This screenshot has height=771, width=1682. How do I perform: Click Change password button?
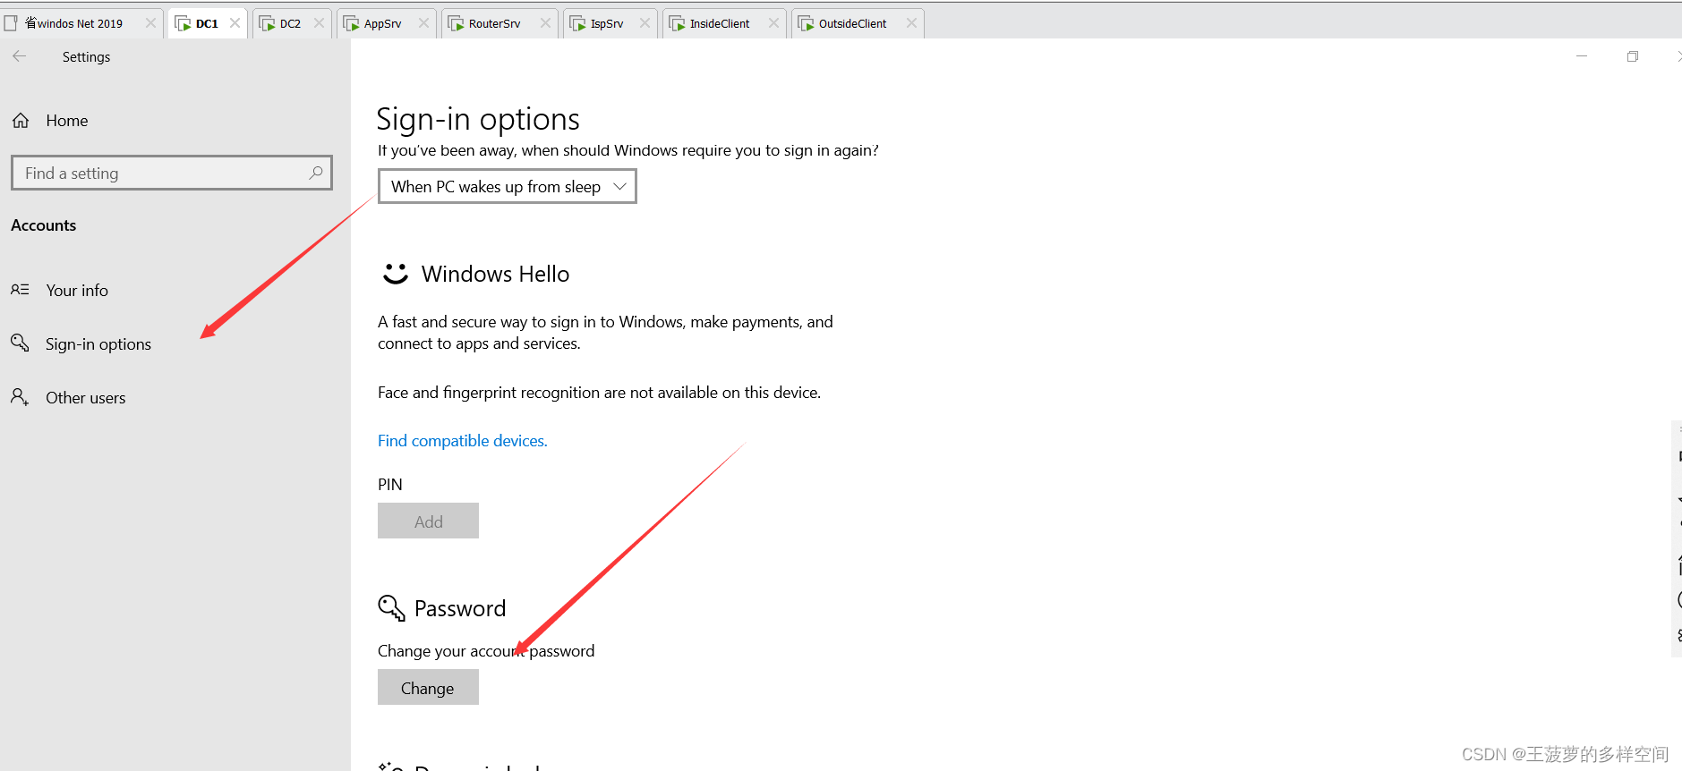coord(428,687)
